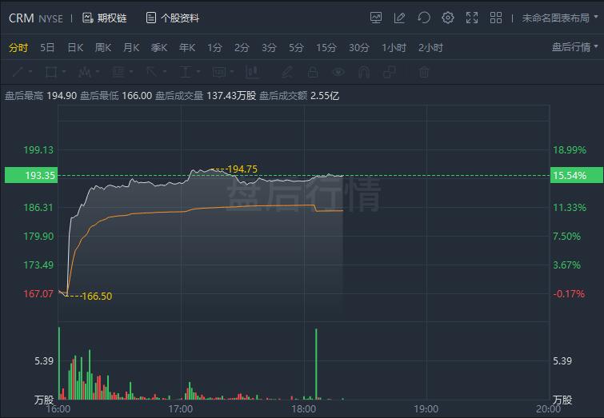Enter fullscreen mode with the expand icon
The image size is (604, 418).
(x=472, y=18)
